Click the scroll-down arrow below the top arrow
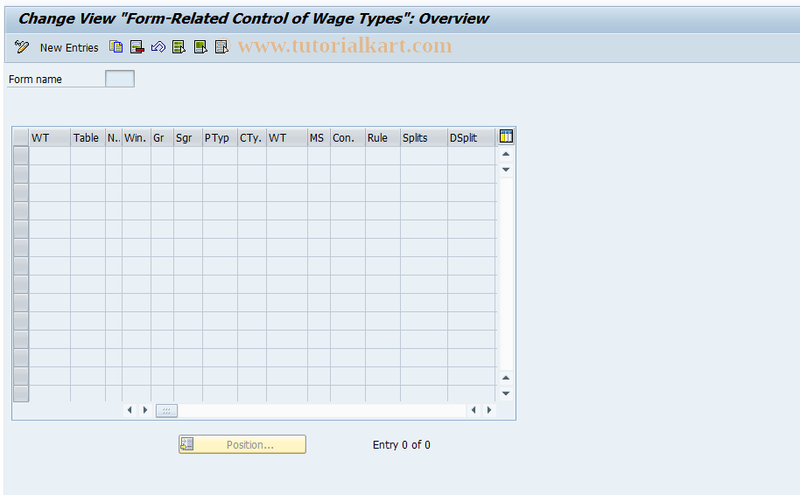 [506, 170]
